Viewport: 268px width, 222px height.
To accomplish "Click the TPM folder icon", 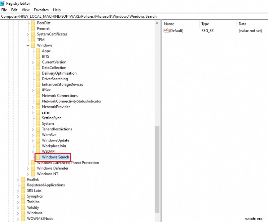I will tap(33, 39).
